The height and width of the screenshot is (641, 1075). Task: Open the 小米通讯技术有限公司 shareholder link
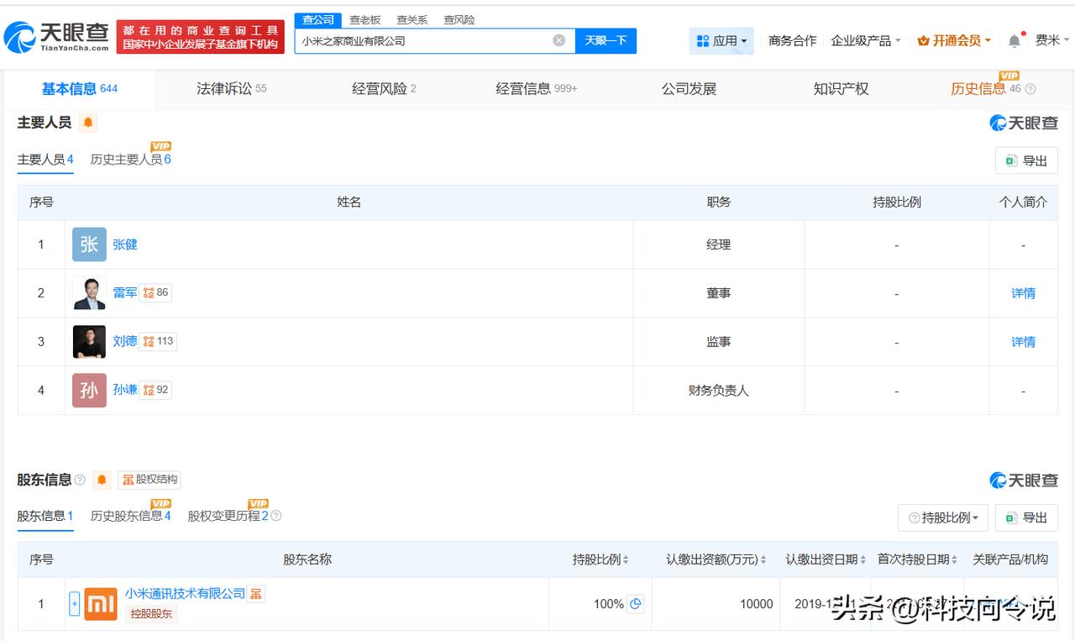pos(185,594)
